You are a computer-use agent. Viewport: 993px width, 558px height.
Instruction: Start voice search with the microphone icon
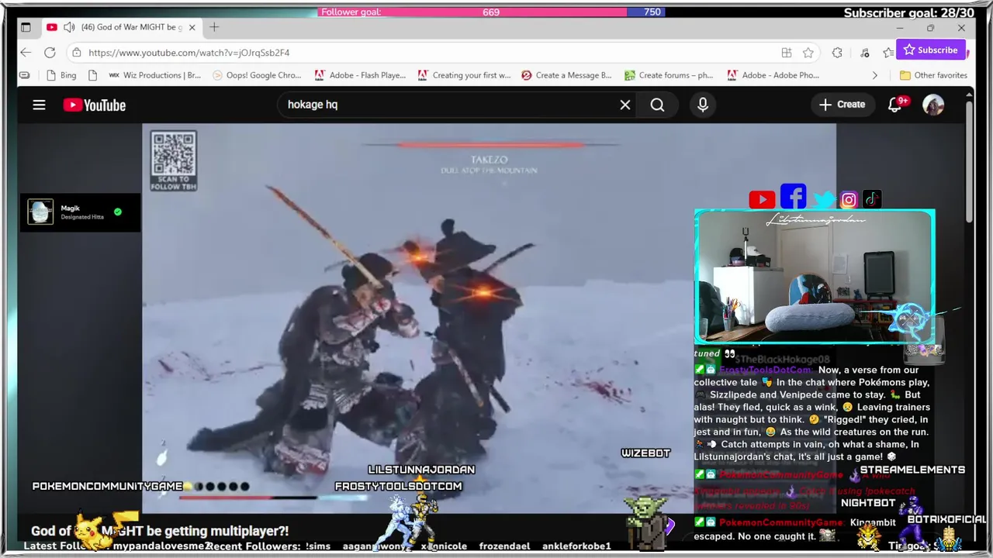coord(703,105)
